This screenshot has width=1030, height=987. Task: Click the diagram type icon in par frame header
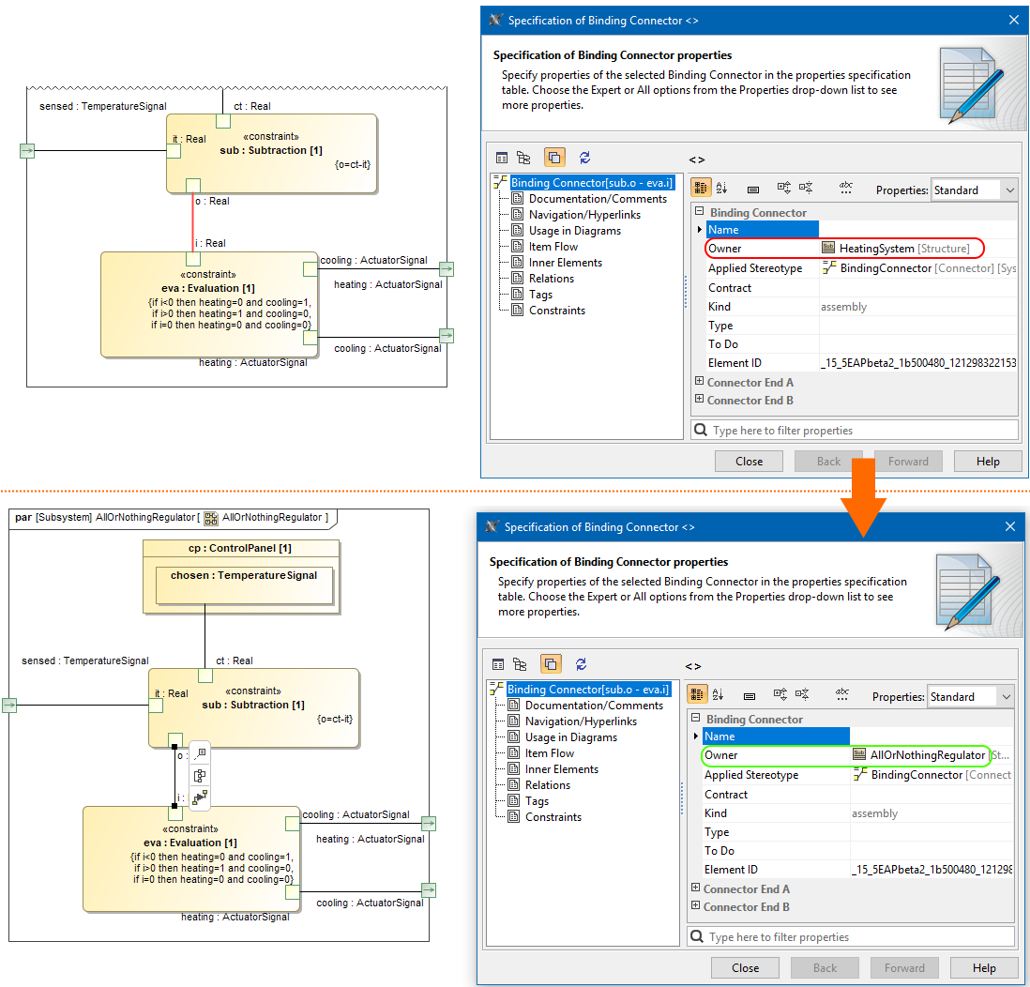211,519
